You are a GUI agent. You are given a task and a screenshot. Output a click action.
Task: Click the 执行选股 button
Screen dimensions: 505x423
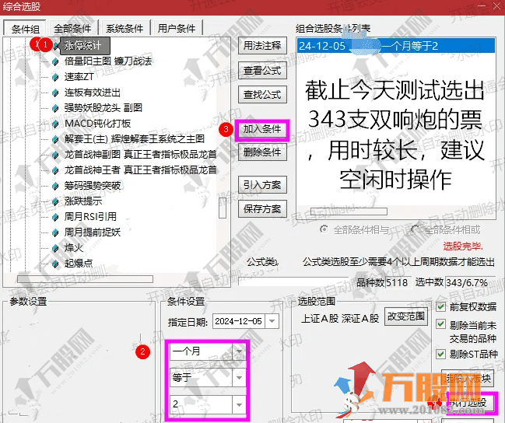[468, 402]
